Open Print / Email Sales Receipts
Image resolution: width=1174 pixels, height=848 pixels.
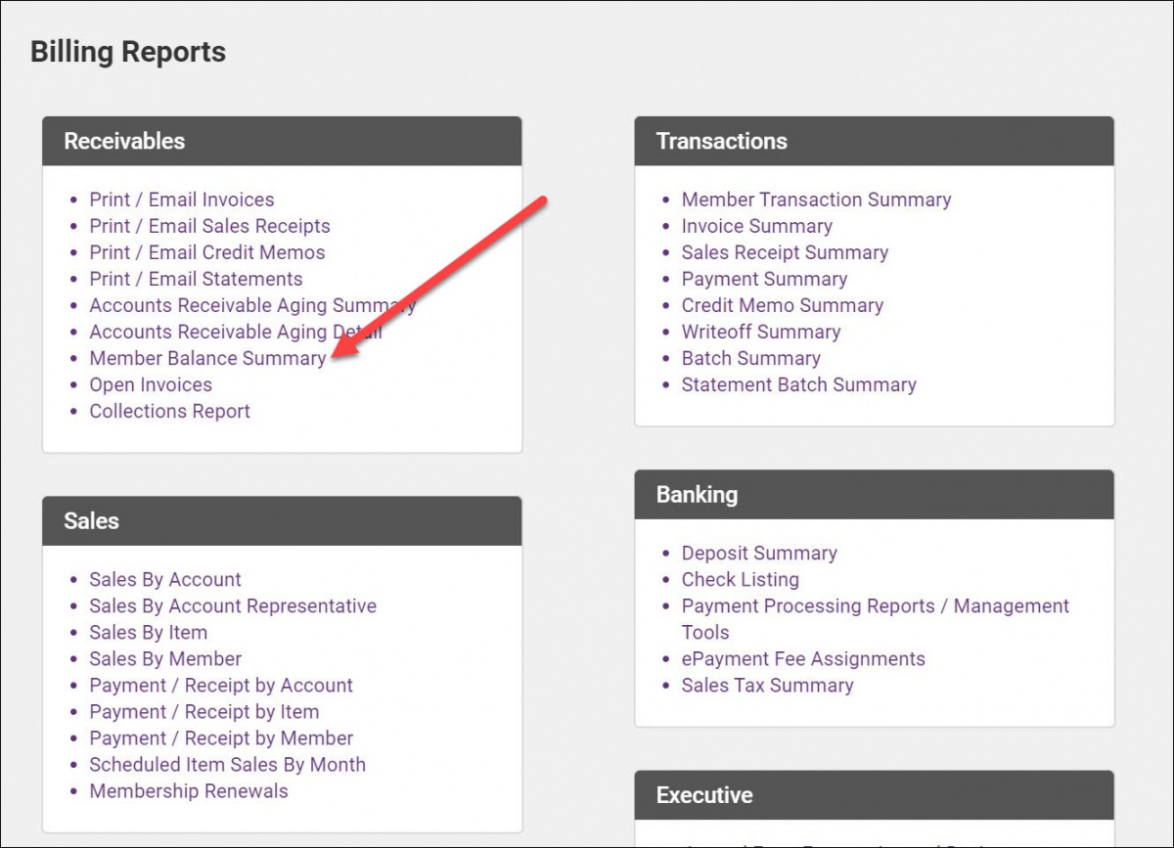[209, 227]
